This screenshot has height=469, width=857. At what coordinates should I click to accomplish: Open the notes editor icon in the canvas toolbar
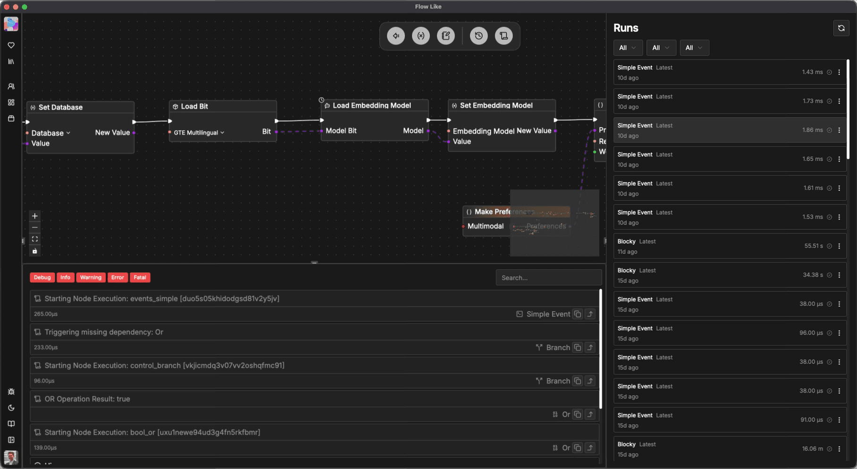click(446, 36)
